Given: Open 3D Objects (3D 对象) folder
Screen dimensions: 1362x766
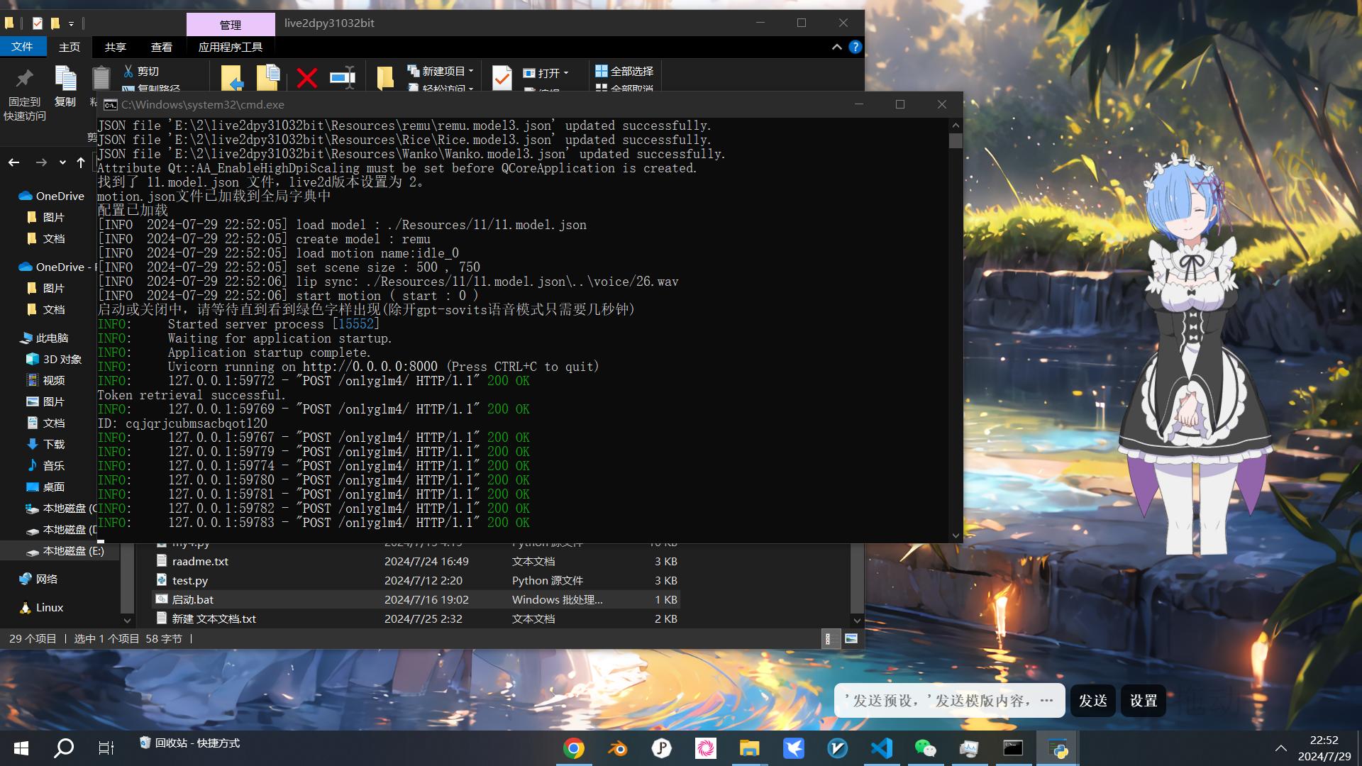Looking at the screenshot, I should pyautogui.click(x=54, y=359).
